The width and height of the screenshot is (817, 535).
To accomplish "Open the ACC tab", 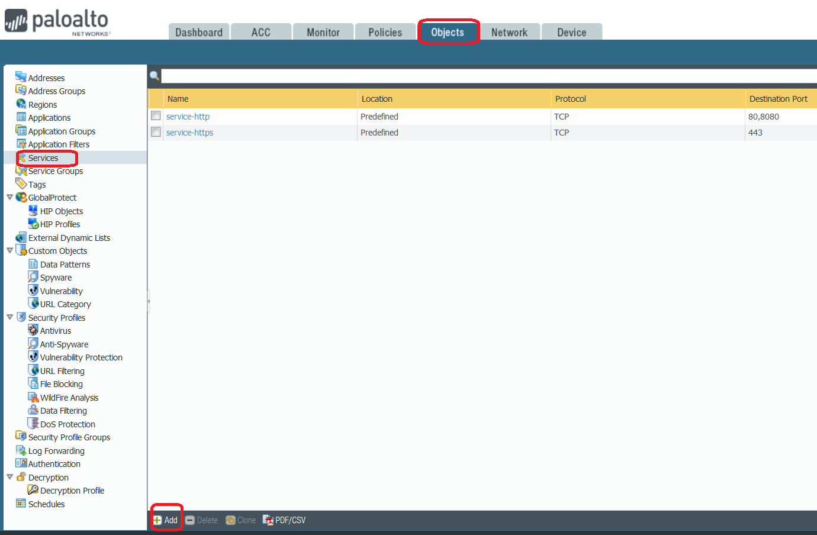I will pos(261,32).
